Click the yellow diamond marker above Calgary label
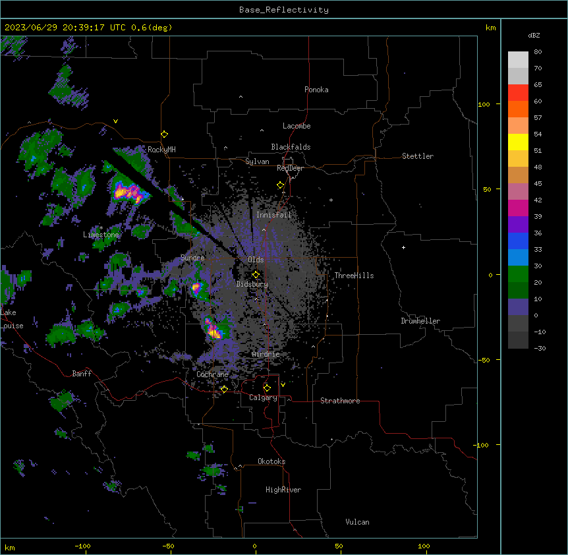568x555 pixels. coord(267,388)
